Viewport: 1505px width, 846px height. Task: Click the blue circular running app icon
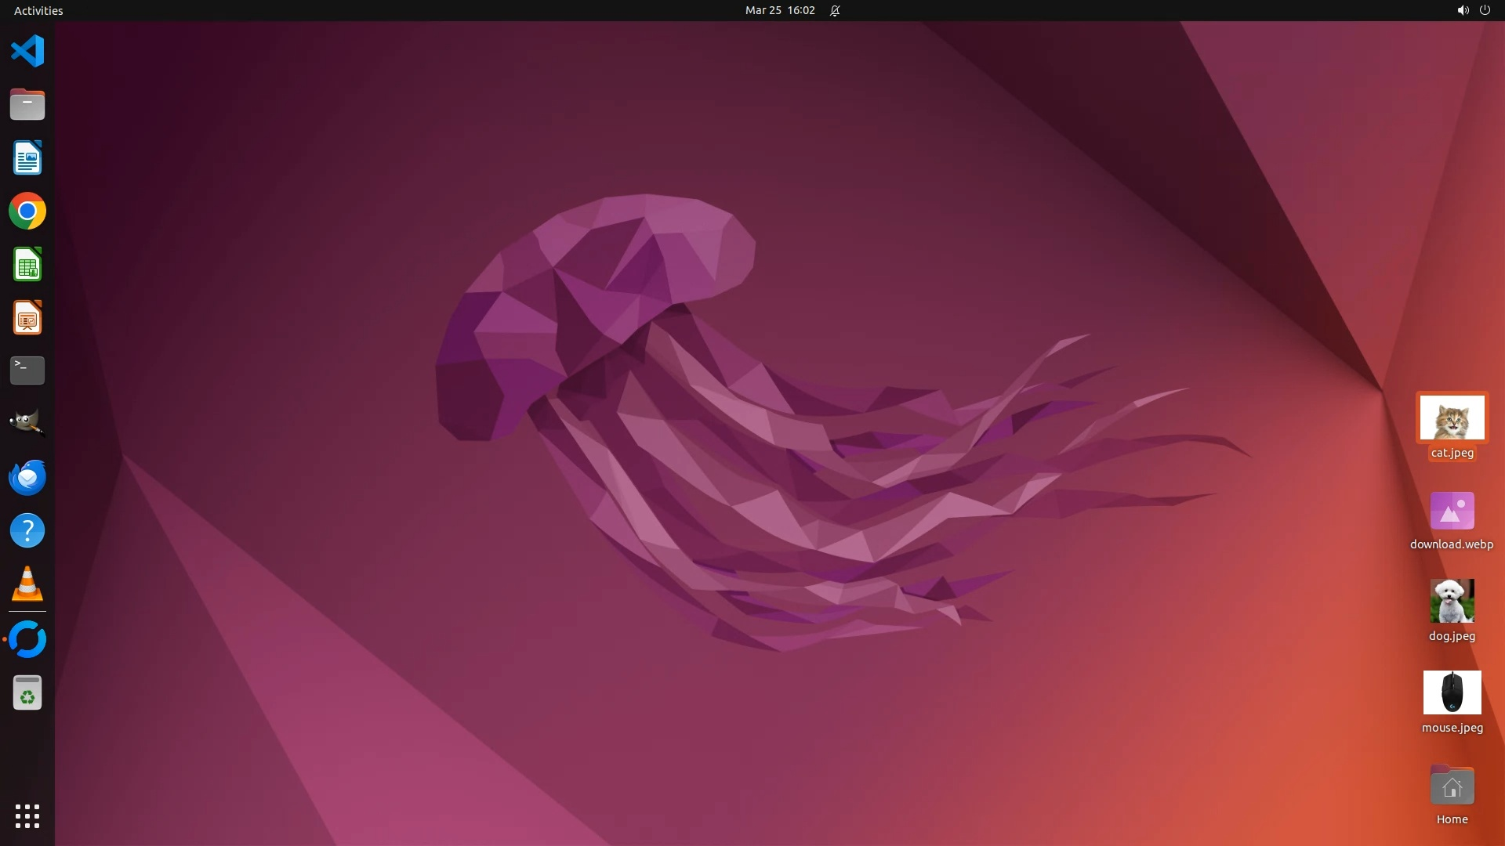(27, 639)
